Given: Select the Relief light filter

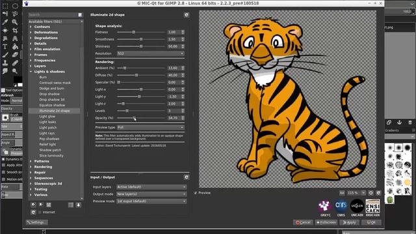Looking at the screenshot, I should 47,144.
